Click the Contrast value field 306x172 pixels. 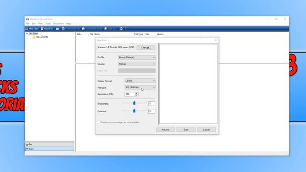tap(152, 111)
